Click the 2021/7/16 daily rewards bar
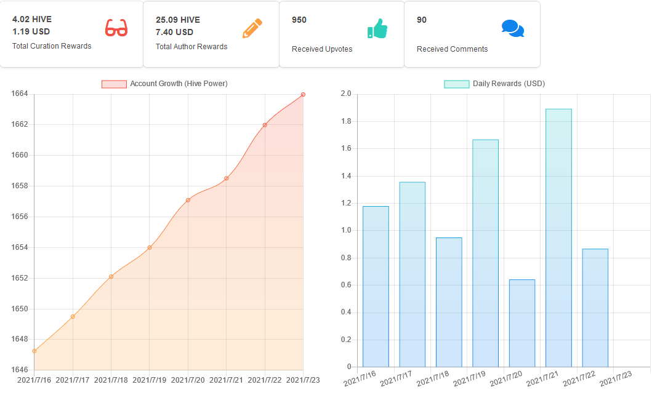The height and width of the screenshot is (403, 652). coord(376,287)
